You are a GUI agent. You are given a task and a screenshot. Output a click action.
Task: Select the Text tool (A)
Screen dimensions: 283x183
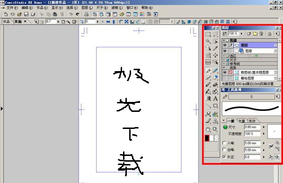click(215, 99)
